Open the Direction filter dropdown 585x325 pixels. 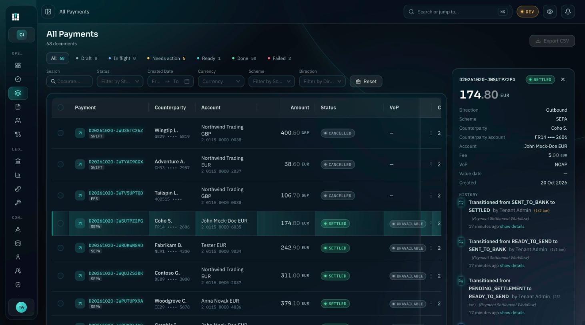point(322,81)
